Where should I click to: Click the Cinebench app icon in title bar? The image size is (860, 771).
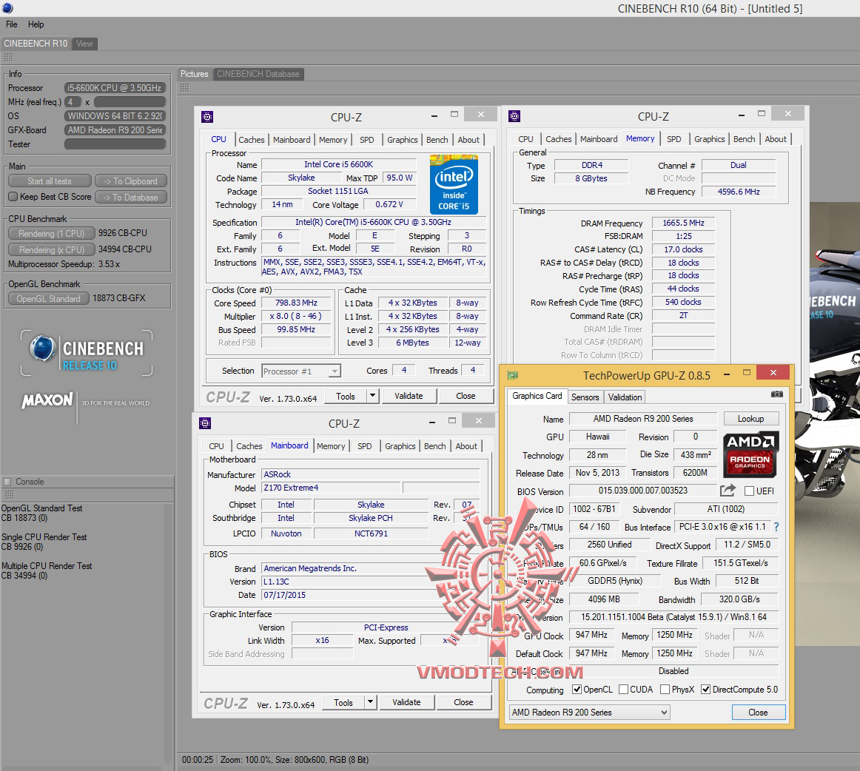[7, 8]
